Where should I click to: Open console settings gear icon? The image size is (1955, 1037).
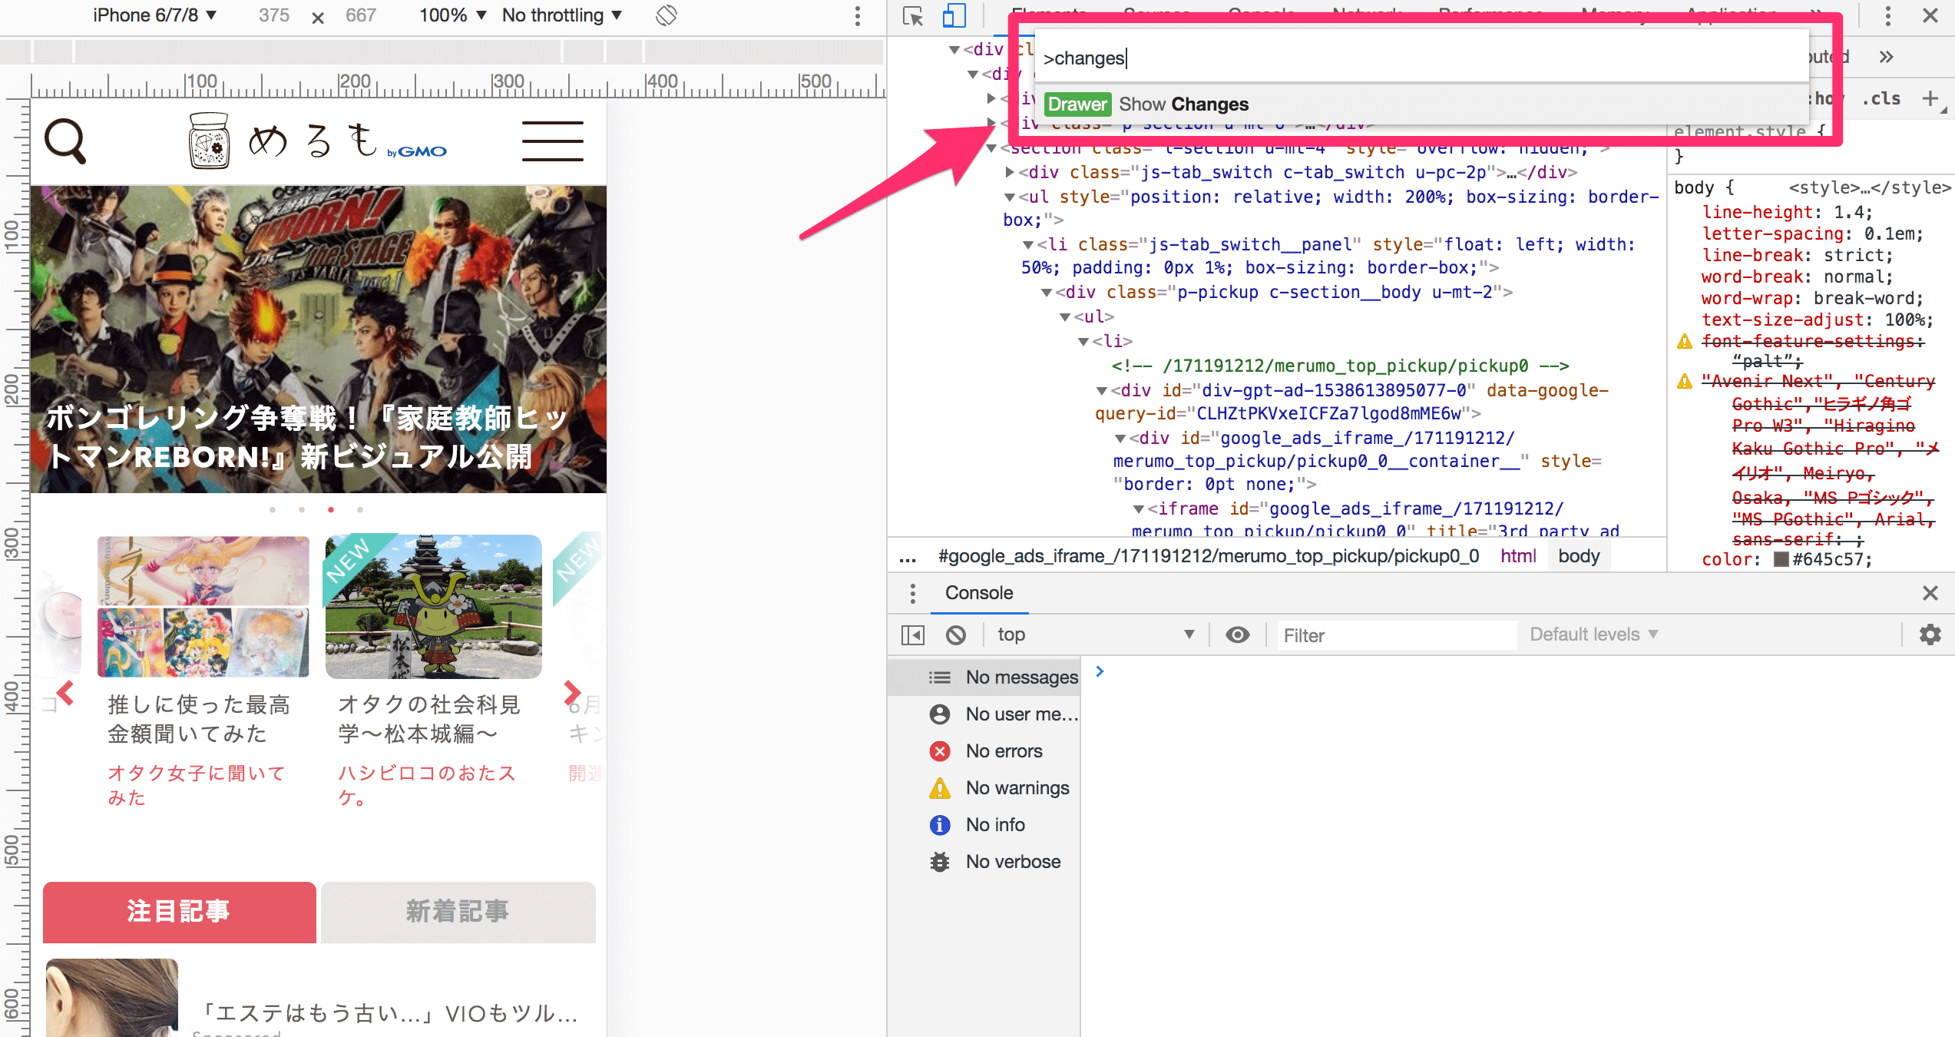click(1930, 634)
